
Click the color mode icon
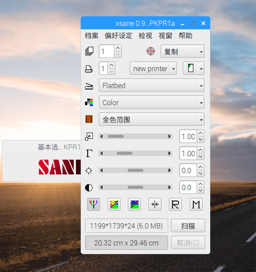coord(89,102)
